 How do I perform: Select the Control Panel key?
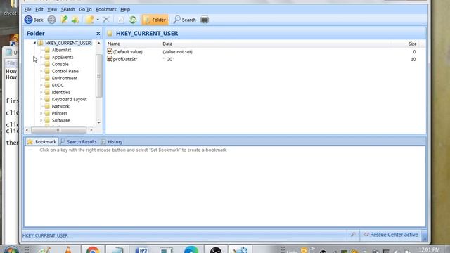65,71
